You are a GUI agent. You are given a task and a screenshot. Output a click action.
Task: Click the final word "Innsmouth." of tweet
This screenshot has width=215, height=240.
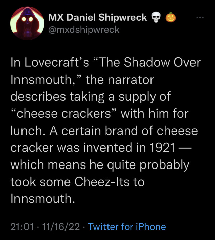pos(42,199)
